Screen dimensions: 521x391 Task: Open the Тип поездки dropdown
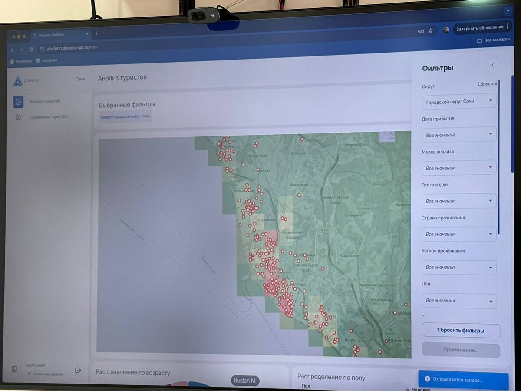[459, 201]
